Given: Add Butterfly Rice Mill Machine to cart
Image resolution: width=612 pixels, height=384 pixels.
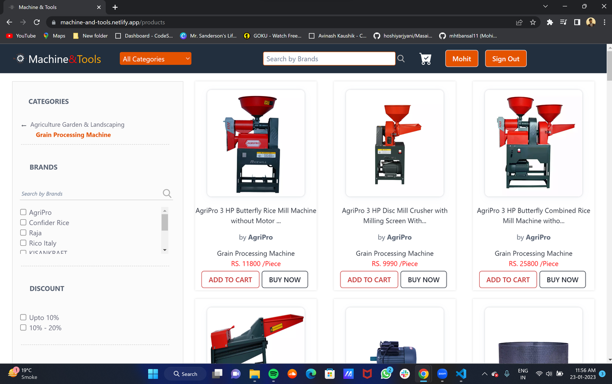Looking at the screenshot, I should pyautogui.click(x=230, y=279).
